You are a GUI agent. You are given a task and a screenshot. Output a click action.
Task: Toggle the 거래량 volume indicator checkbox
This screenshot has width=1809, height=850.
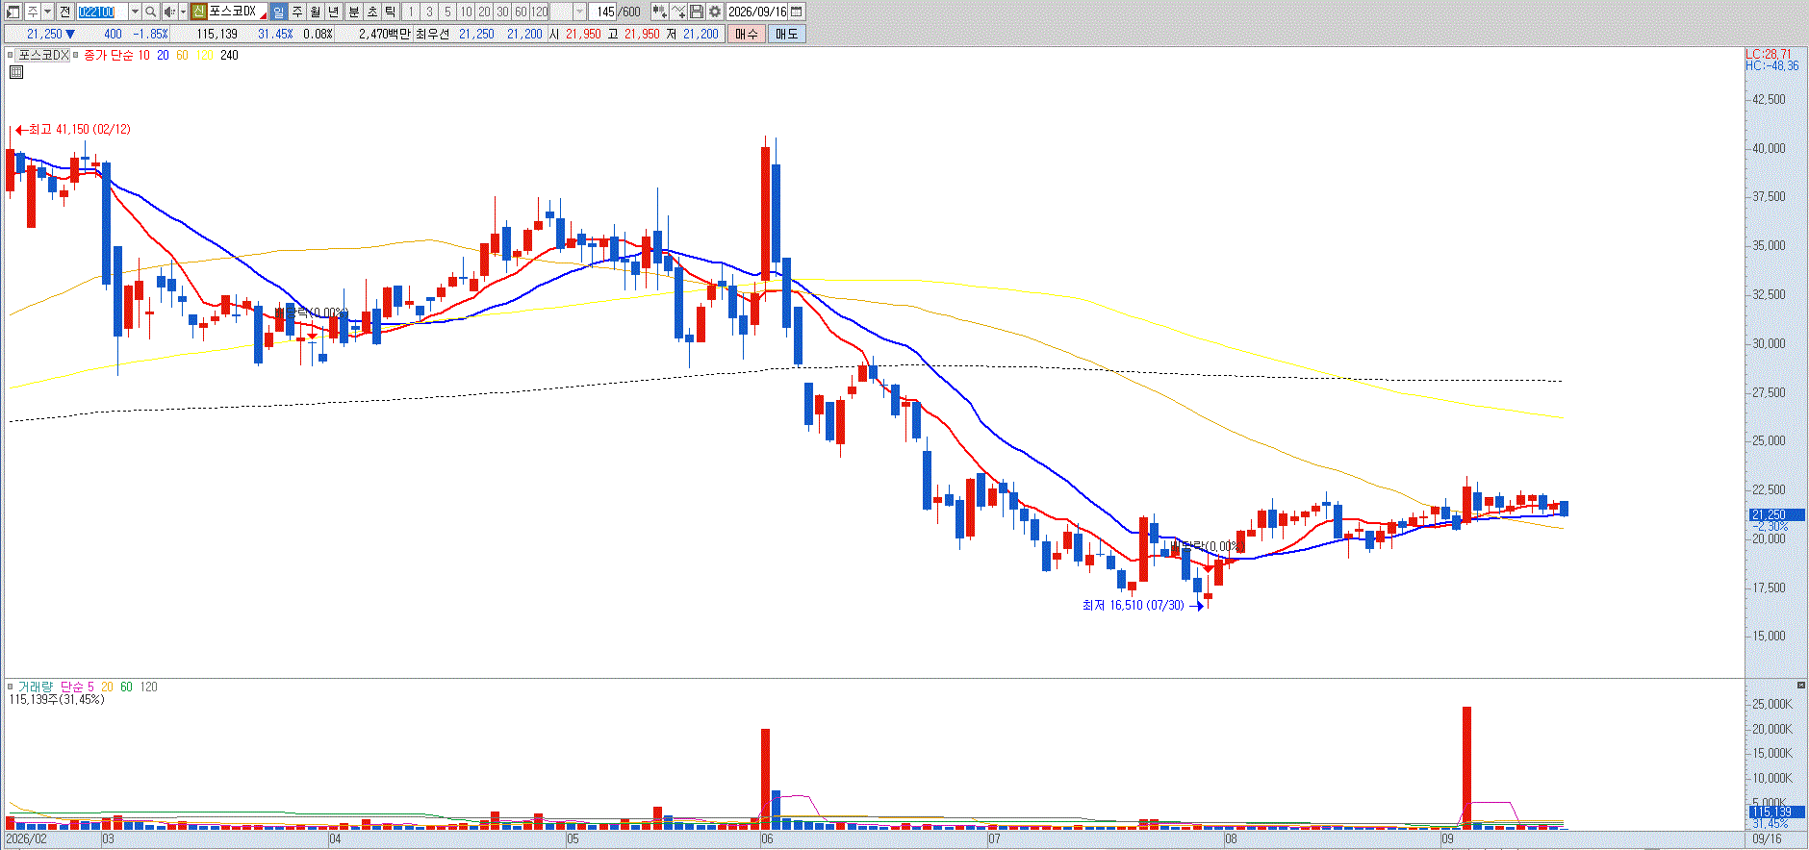click(11, 687)
